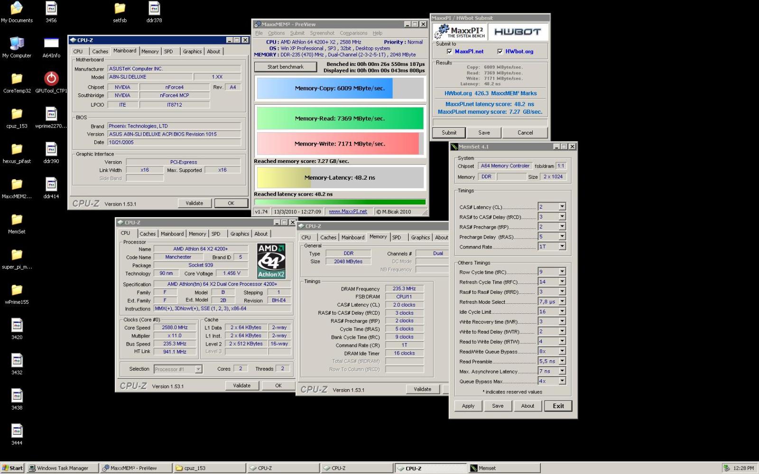Screen dimensions: 759x474
Task: Switch to Windows Task Manager on taskbar
Action: (x=63, y=468)
